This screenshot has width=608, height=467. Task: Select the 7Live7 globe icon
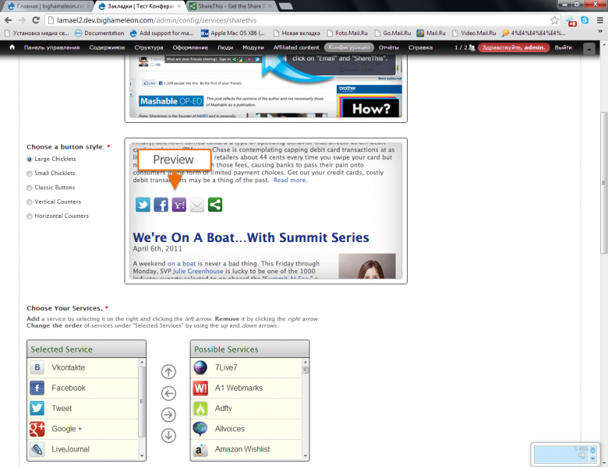click(200, 367)
